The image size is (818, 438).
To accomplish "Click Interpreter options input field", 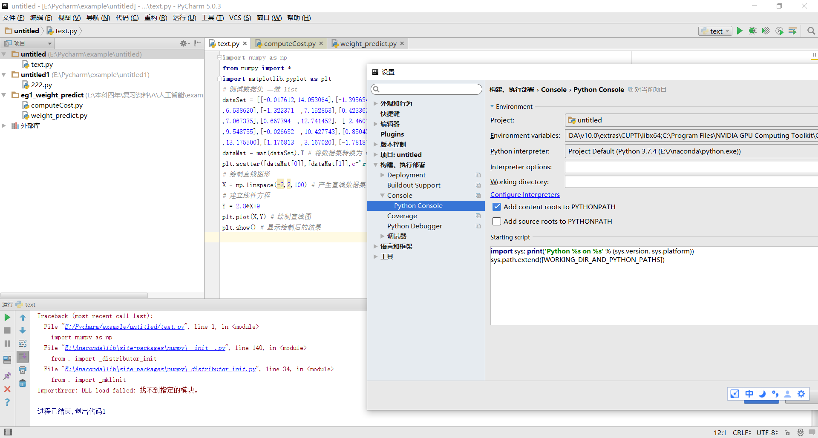I will coord(691,167).
